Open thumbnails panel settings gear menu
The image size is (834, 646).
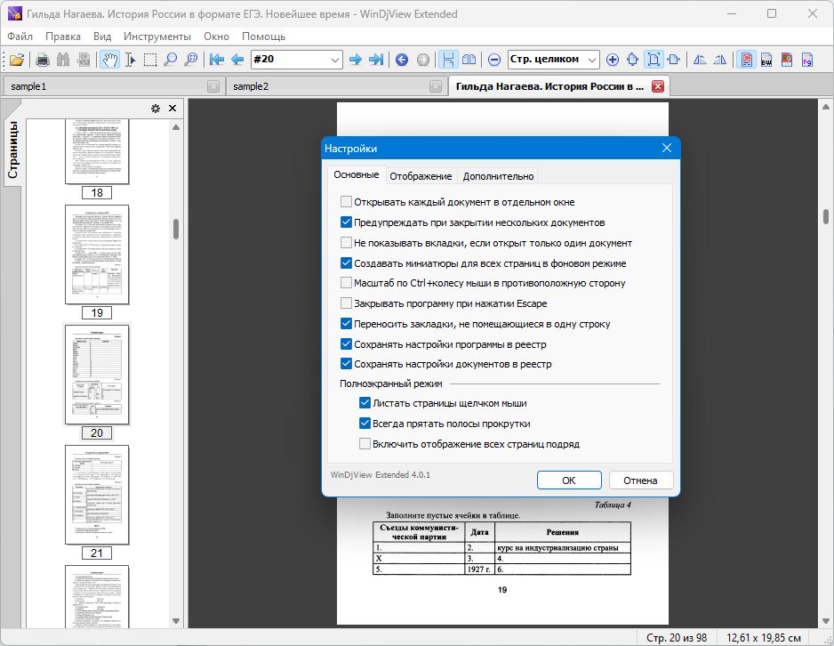pos(156,109)
